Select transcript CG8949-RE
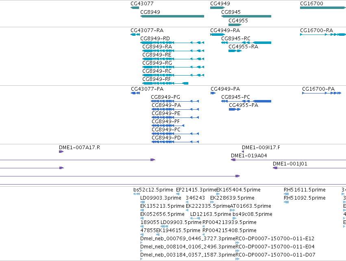 coord(173,59)
